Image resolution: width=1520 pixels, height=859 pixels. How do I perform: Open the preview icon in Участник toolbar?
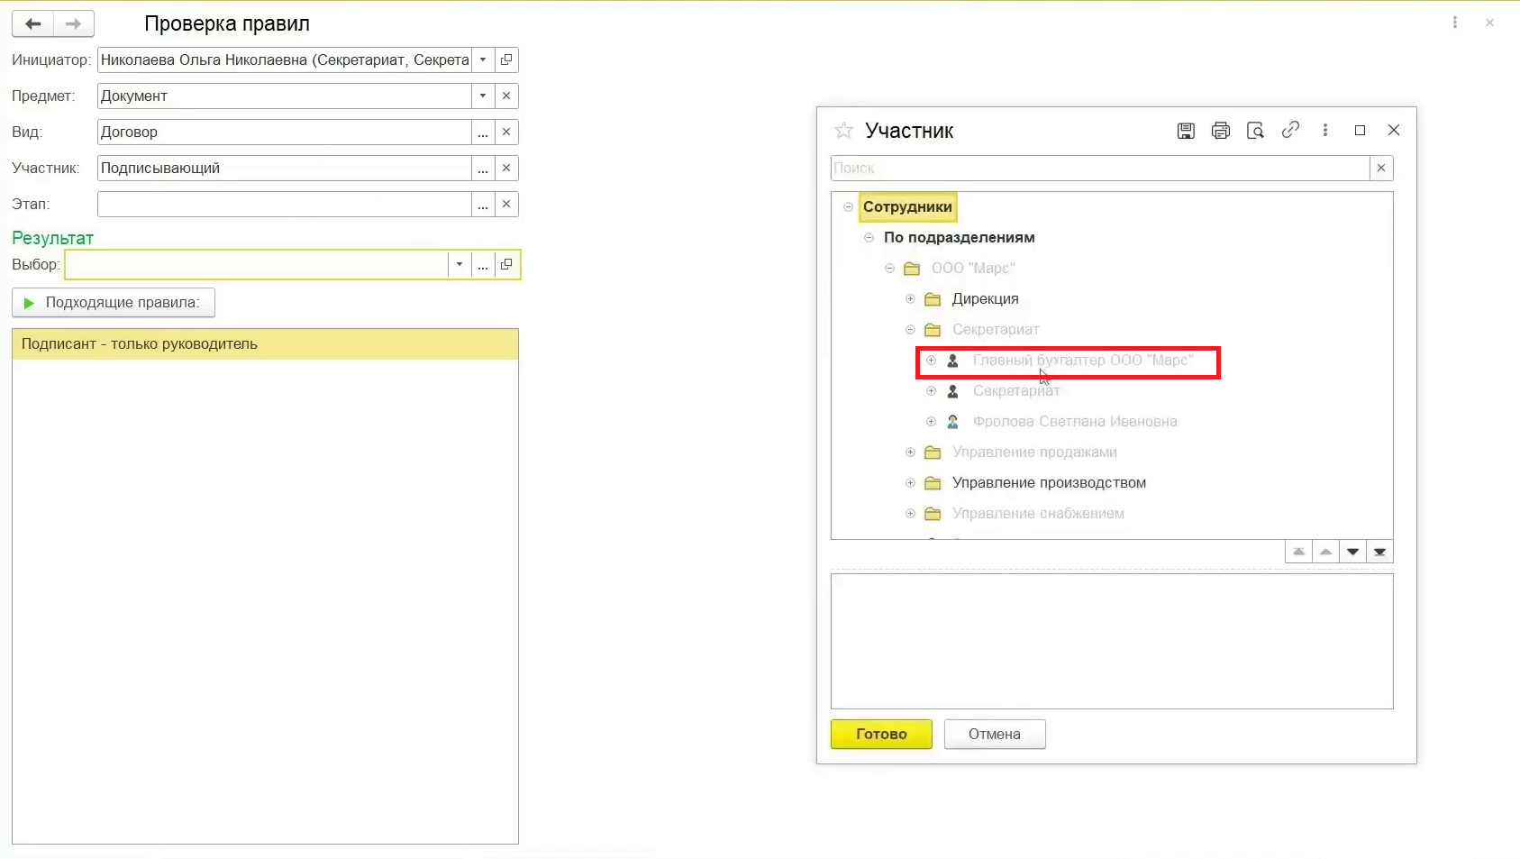coord(1255,131)
